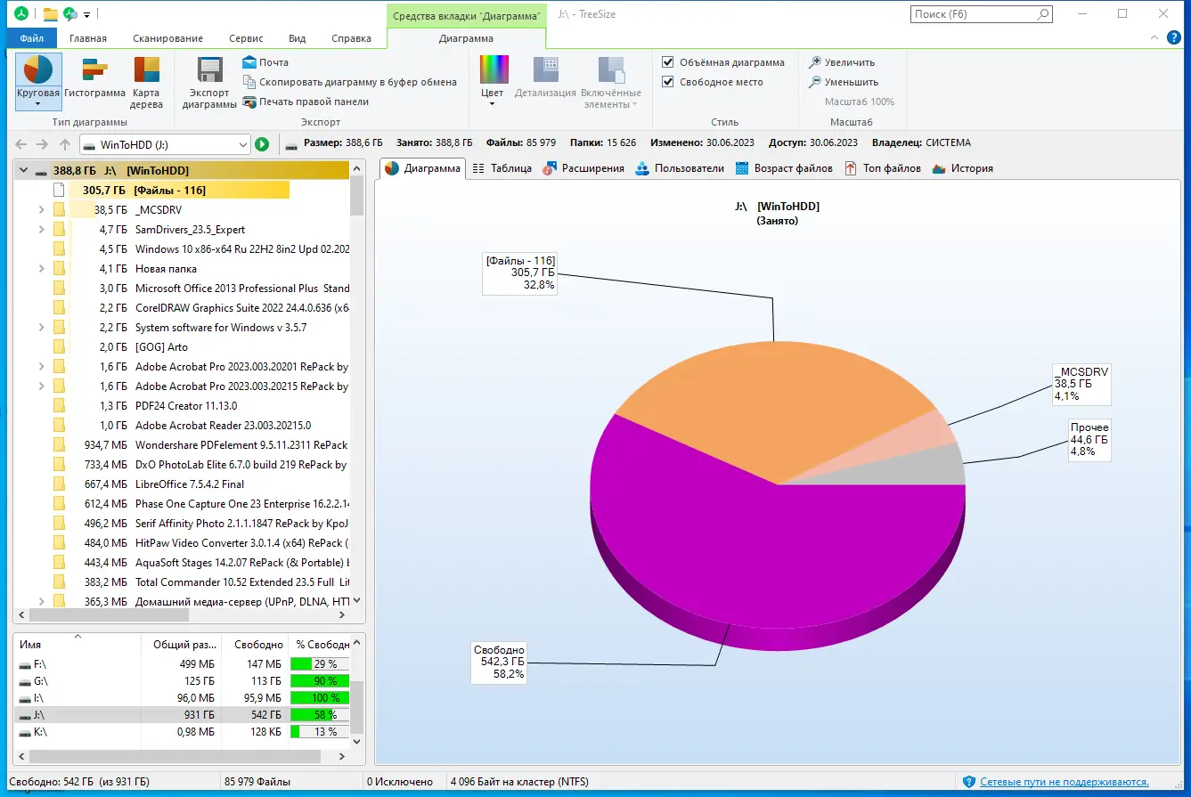Click Экспорт диаграммы save icon
The height and width of the screenshot is (797, 1191).
[x=209, y=82]
